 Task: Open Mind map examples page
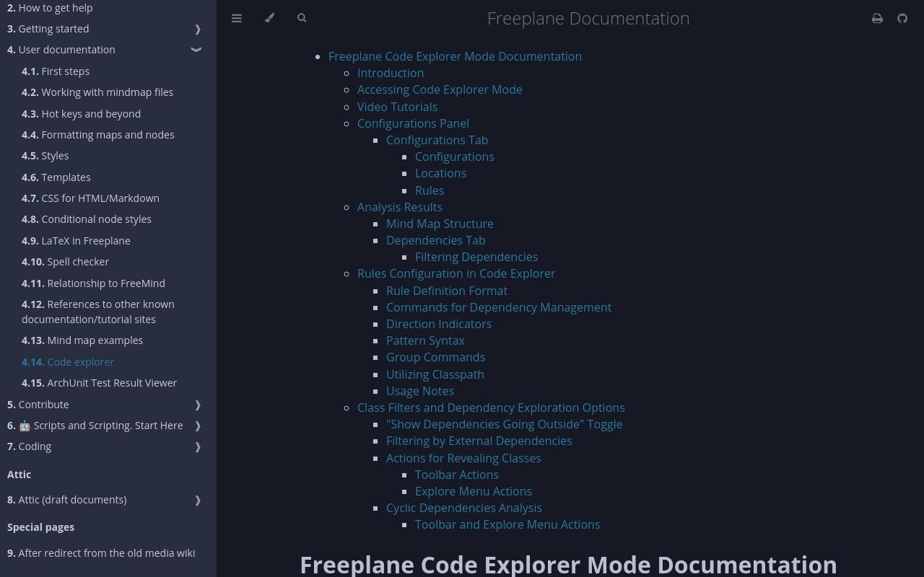[82, 340]
